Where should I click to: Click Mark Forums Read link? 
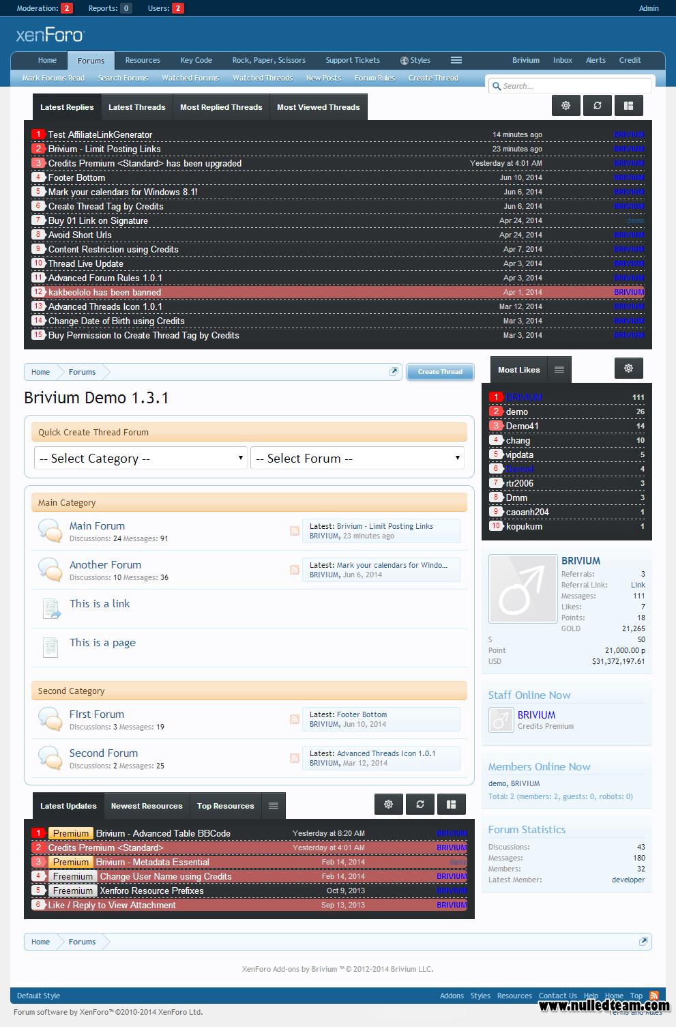click(53, 78)
